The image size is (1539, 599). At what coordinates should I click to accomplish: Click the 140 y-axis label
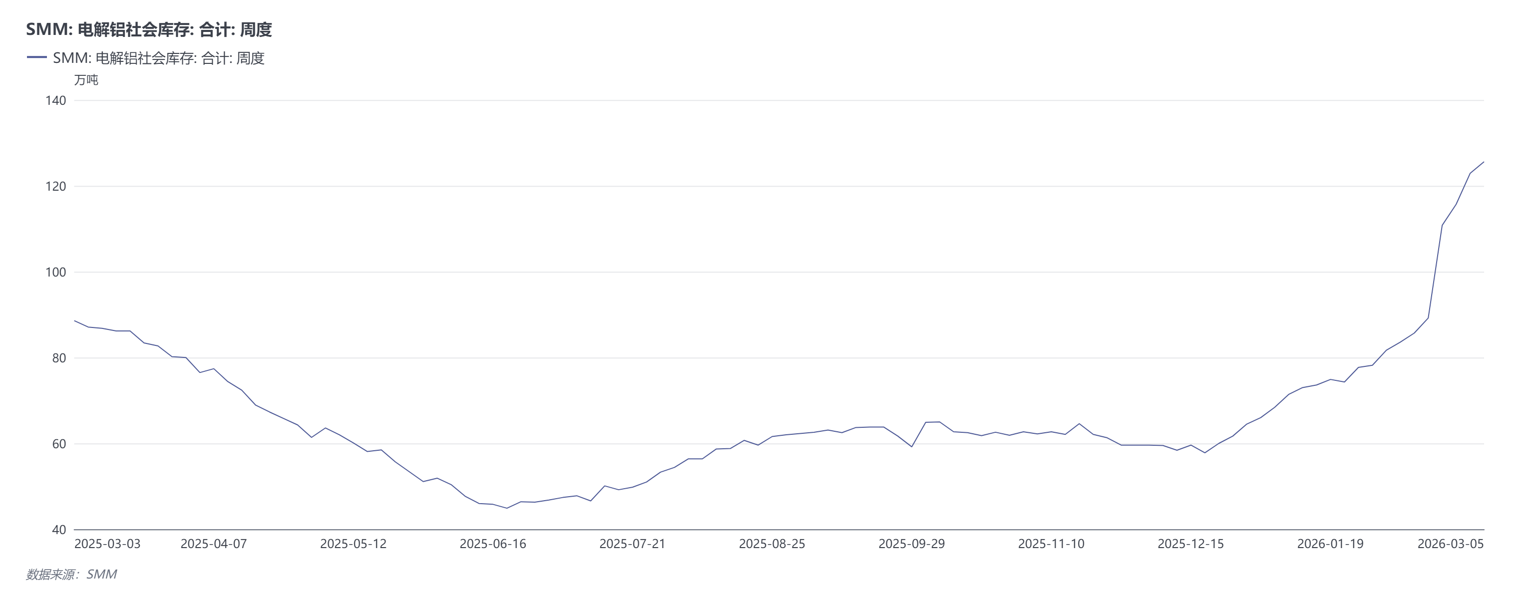coord(55,100)
